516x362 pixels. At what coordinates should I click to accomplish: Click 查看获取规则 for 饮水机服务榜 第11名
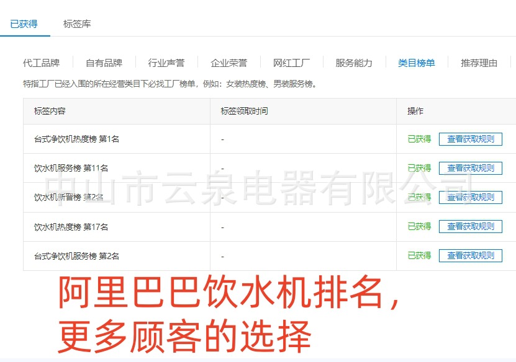click(x=471, y=168)
